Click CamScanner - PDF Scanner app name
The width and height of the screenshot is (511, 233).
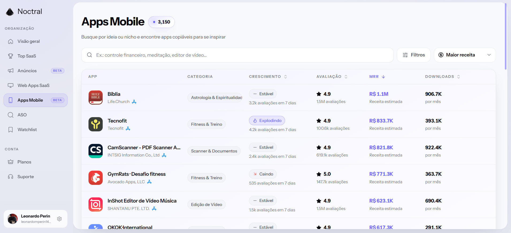click(144, 148)
